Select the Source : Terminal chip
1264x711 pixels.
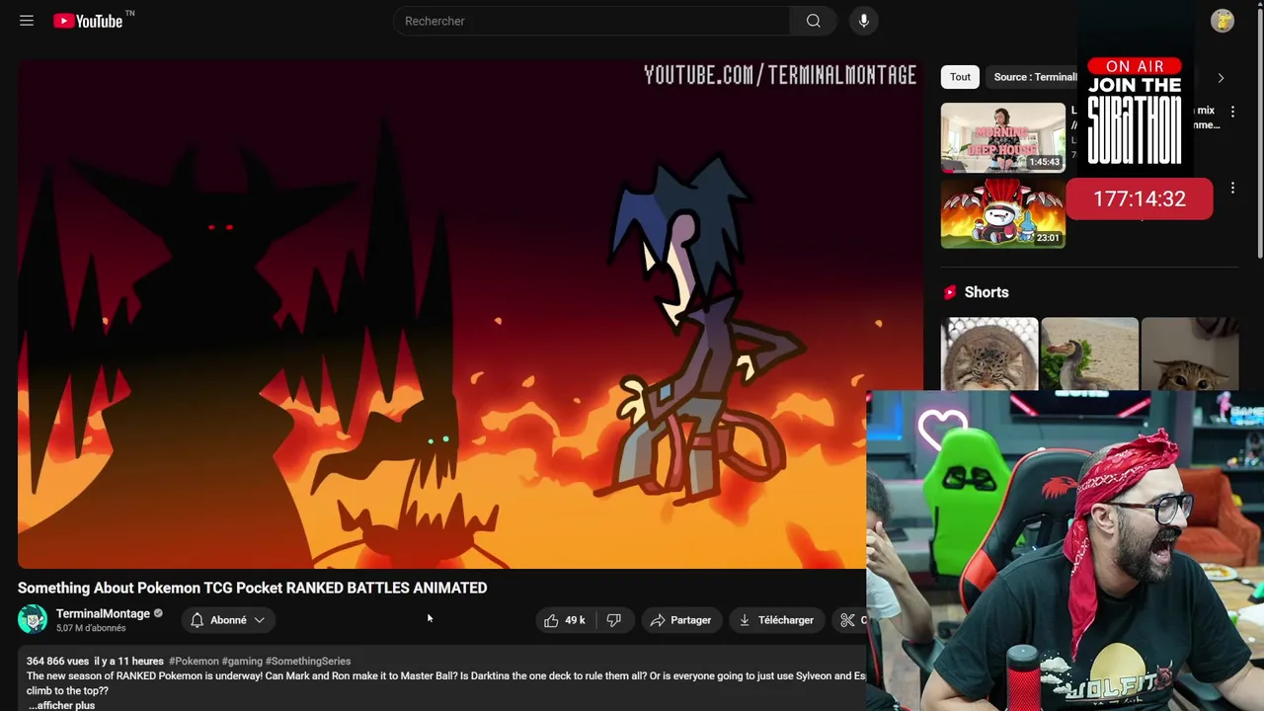click(x=1034, y=77)
